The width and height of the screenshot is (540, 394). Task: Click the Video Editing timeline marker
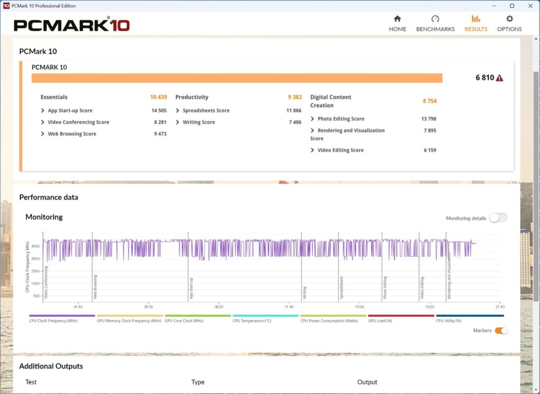pos(422,288)
